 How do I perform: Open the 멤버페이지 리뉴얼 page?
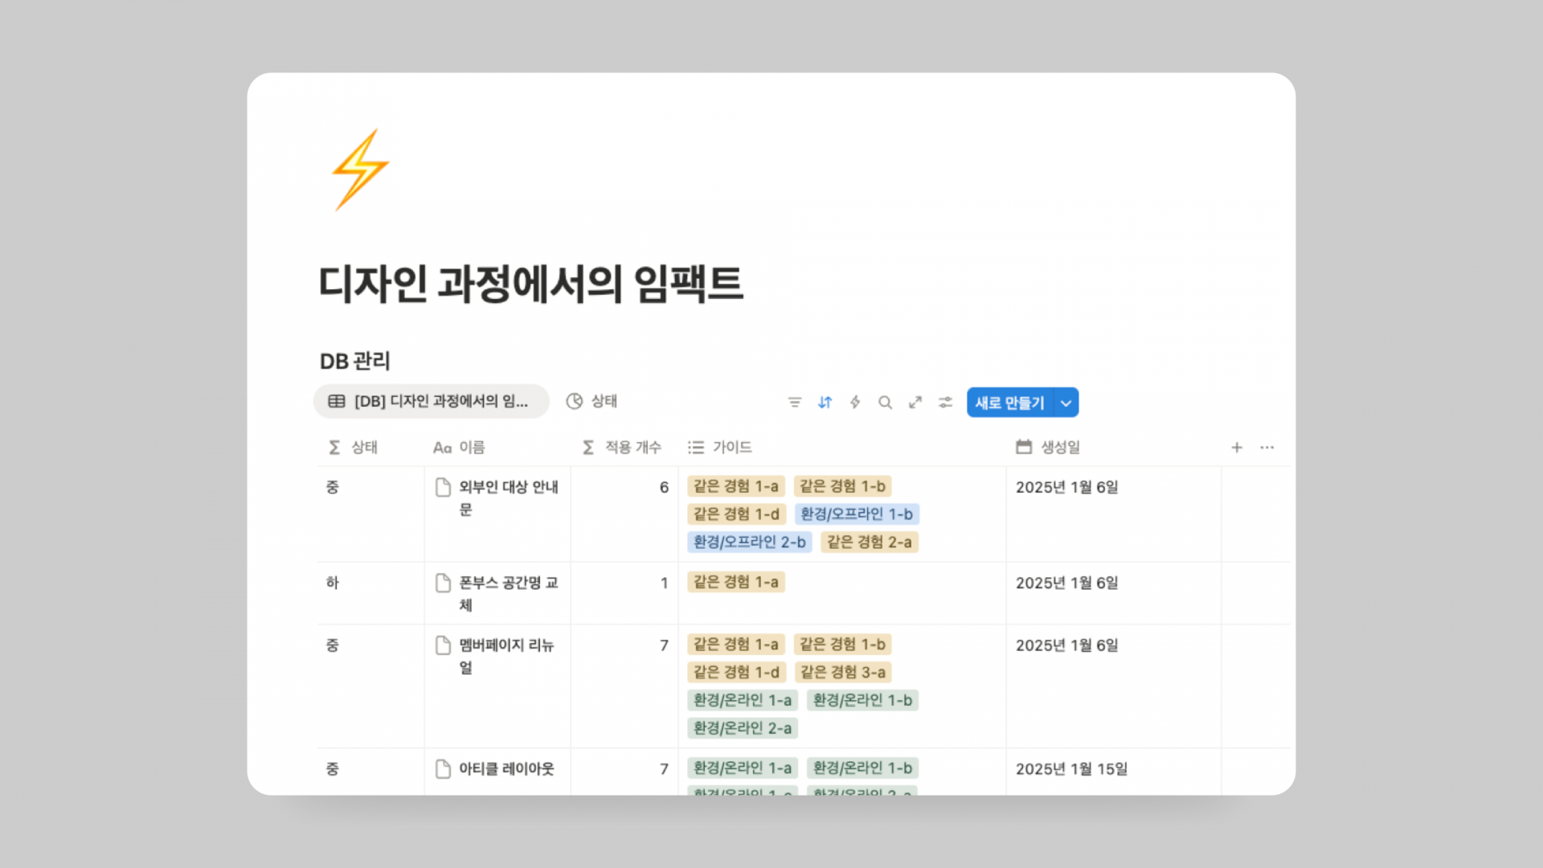coord(505,646)
